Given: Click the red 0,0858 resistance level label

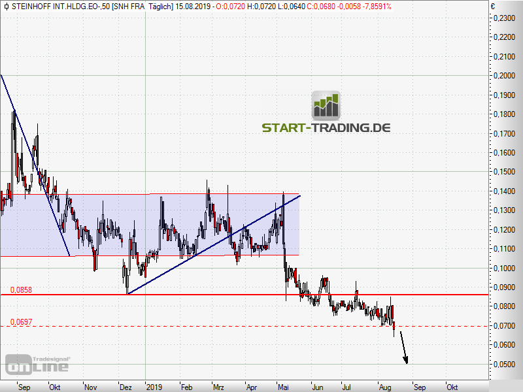Looking at the screenshot, I should (x=21, y=290).
